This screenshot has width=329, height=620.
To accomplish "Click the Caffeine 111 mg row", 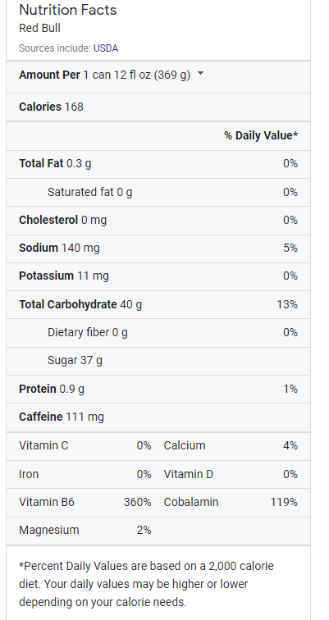I will [x=158, y=417].
